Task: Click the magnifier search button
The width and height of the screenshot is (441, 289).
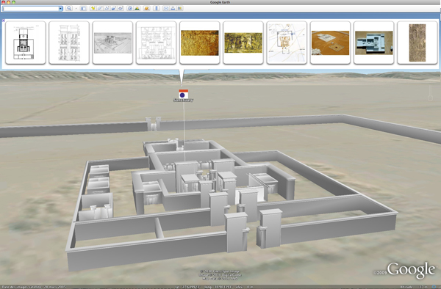Action: (69, 8)
